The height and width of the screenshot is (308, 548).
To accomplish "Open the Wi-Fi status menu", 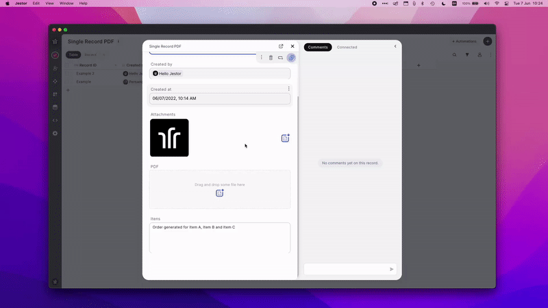I will coord(497,3).
